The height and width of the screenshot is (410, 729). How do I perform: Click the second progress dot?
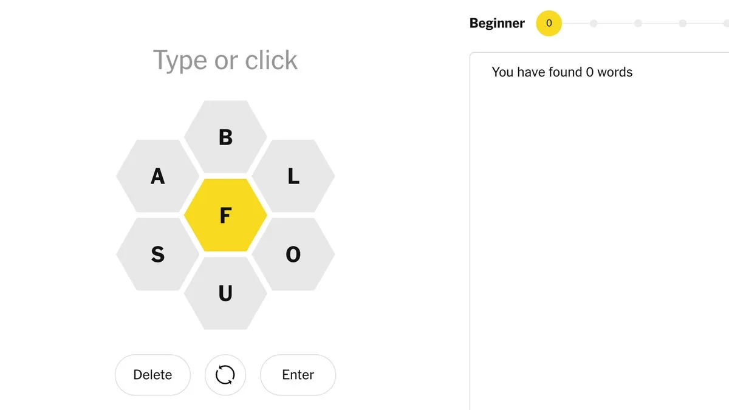tap(594, 23)
